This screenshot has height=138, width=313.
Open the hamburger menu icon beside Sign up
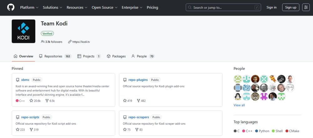point(305,7)
